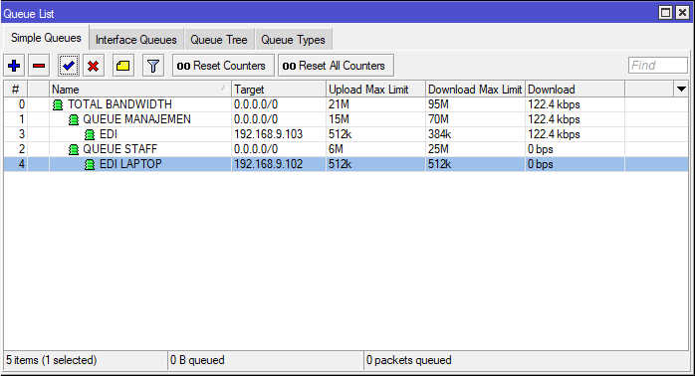
Task: Enable queue with blue checkmark icon
Action: [x=69, y=66]
